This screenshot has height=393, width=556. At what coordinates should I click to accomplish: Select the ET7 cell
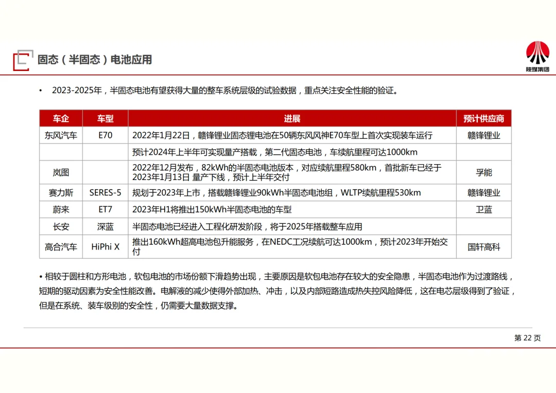pyautogui.click(x=106, y=210)
